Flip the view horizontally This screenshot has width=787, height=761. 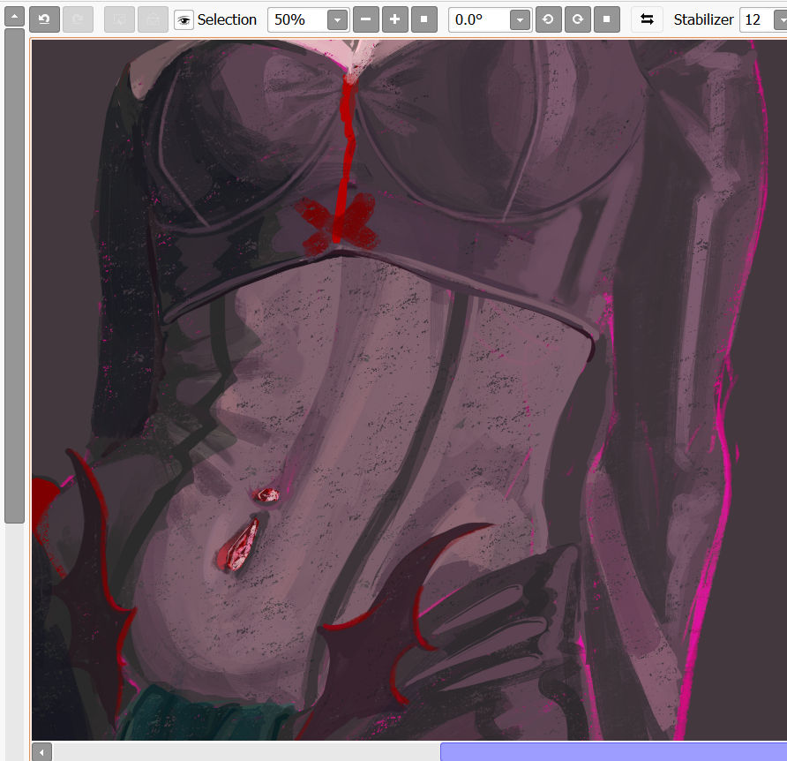click(647, 19)
